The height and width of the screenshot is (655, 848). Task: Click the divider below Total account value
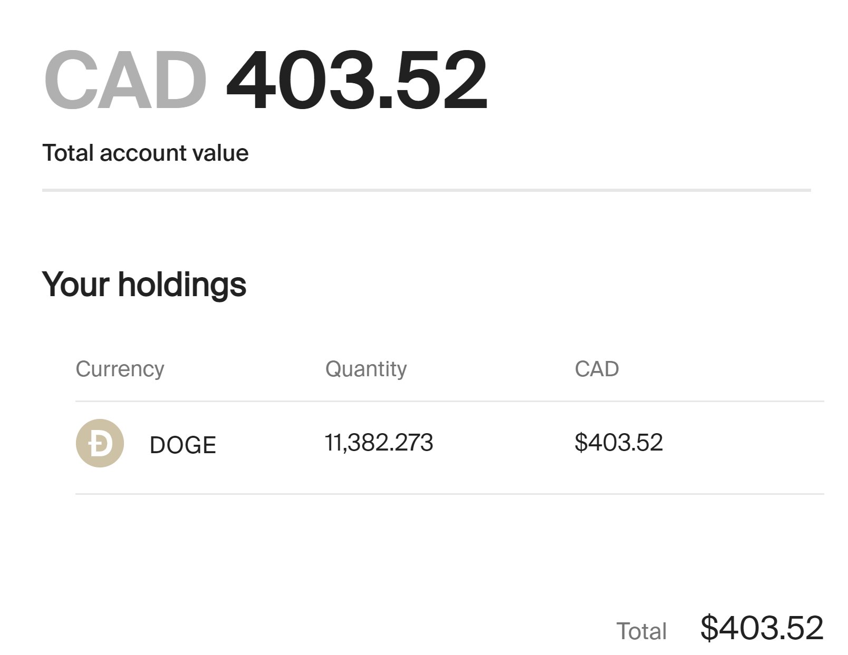coord(426,190)
